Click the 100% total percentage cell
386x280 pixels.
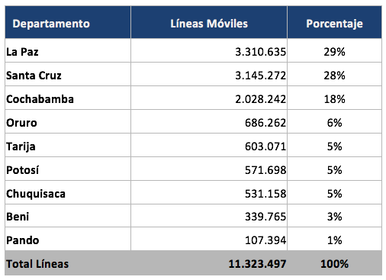pyautogui.click(x=334, y=264)
